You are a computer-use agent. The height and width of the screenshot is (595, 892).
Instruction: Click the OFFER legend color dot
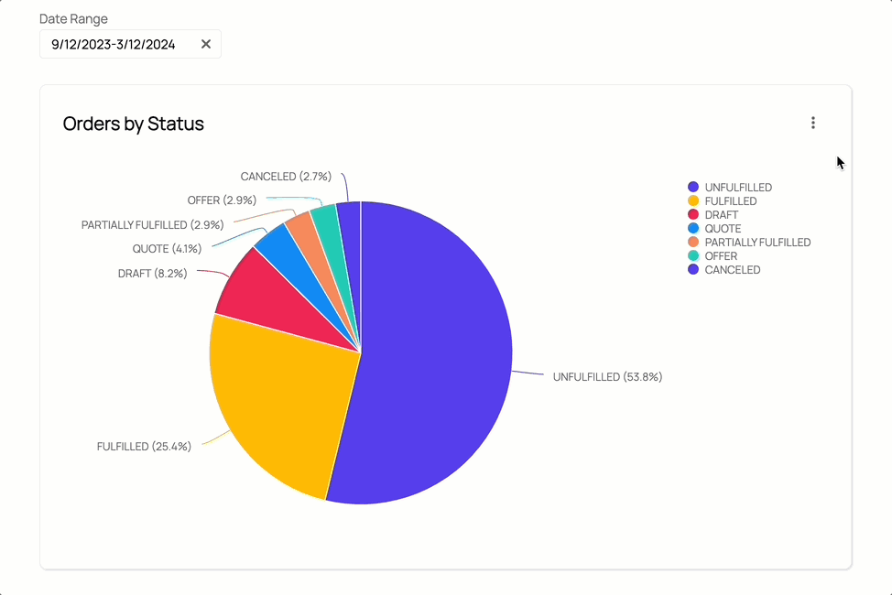pyautogui.click(x=693, y=256)
